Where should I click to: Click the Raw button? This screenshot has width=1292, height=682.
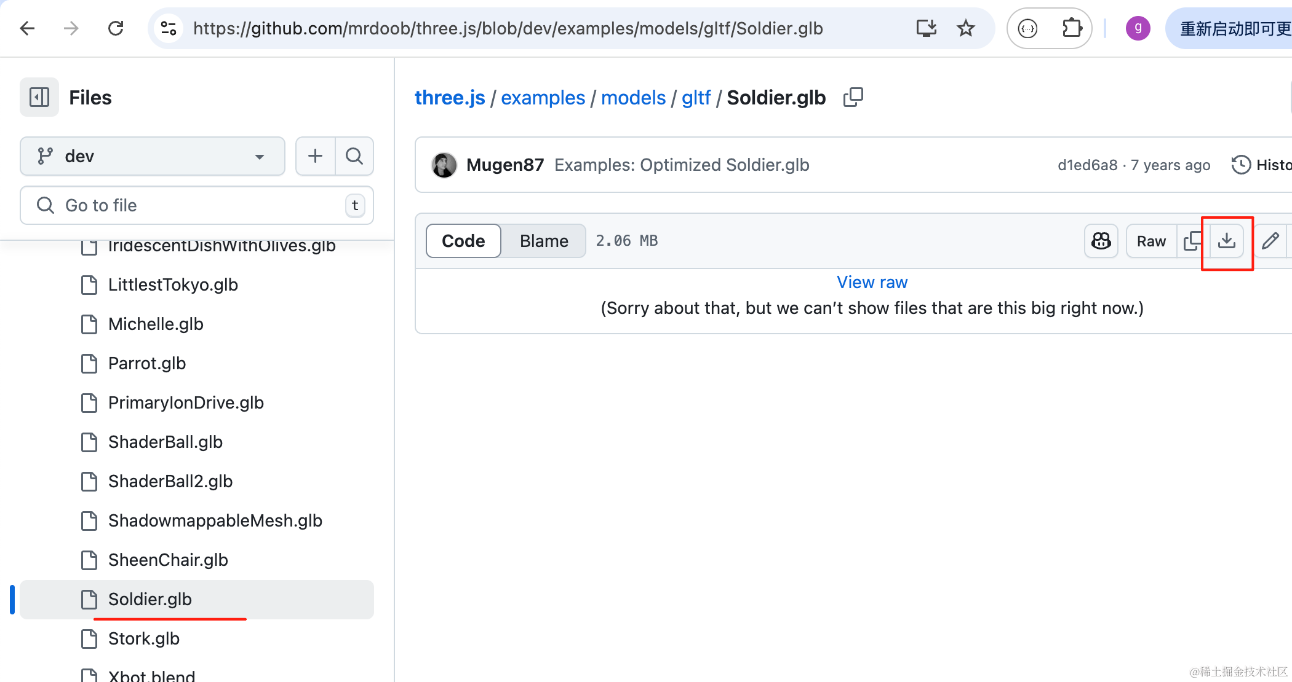point(1151,241)
